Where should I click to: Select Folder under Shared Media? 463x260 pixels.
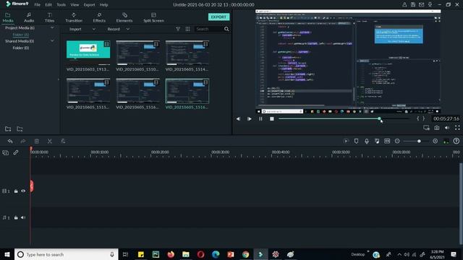tap(21, 48)
